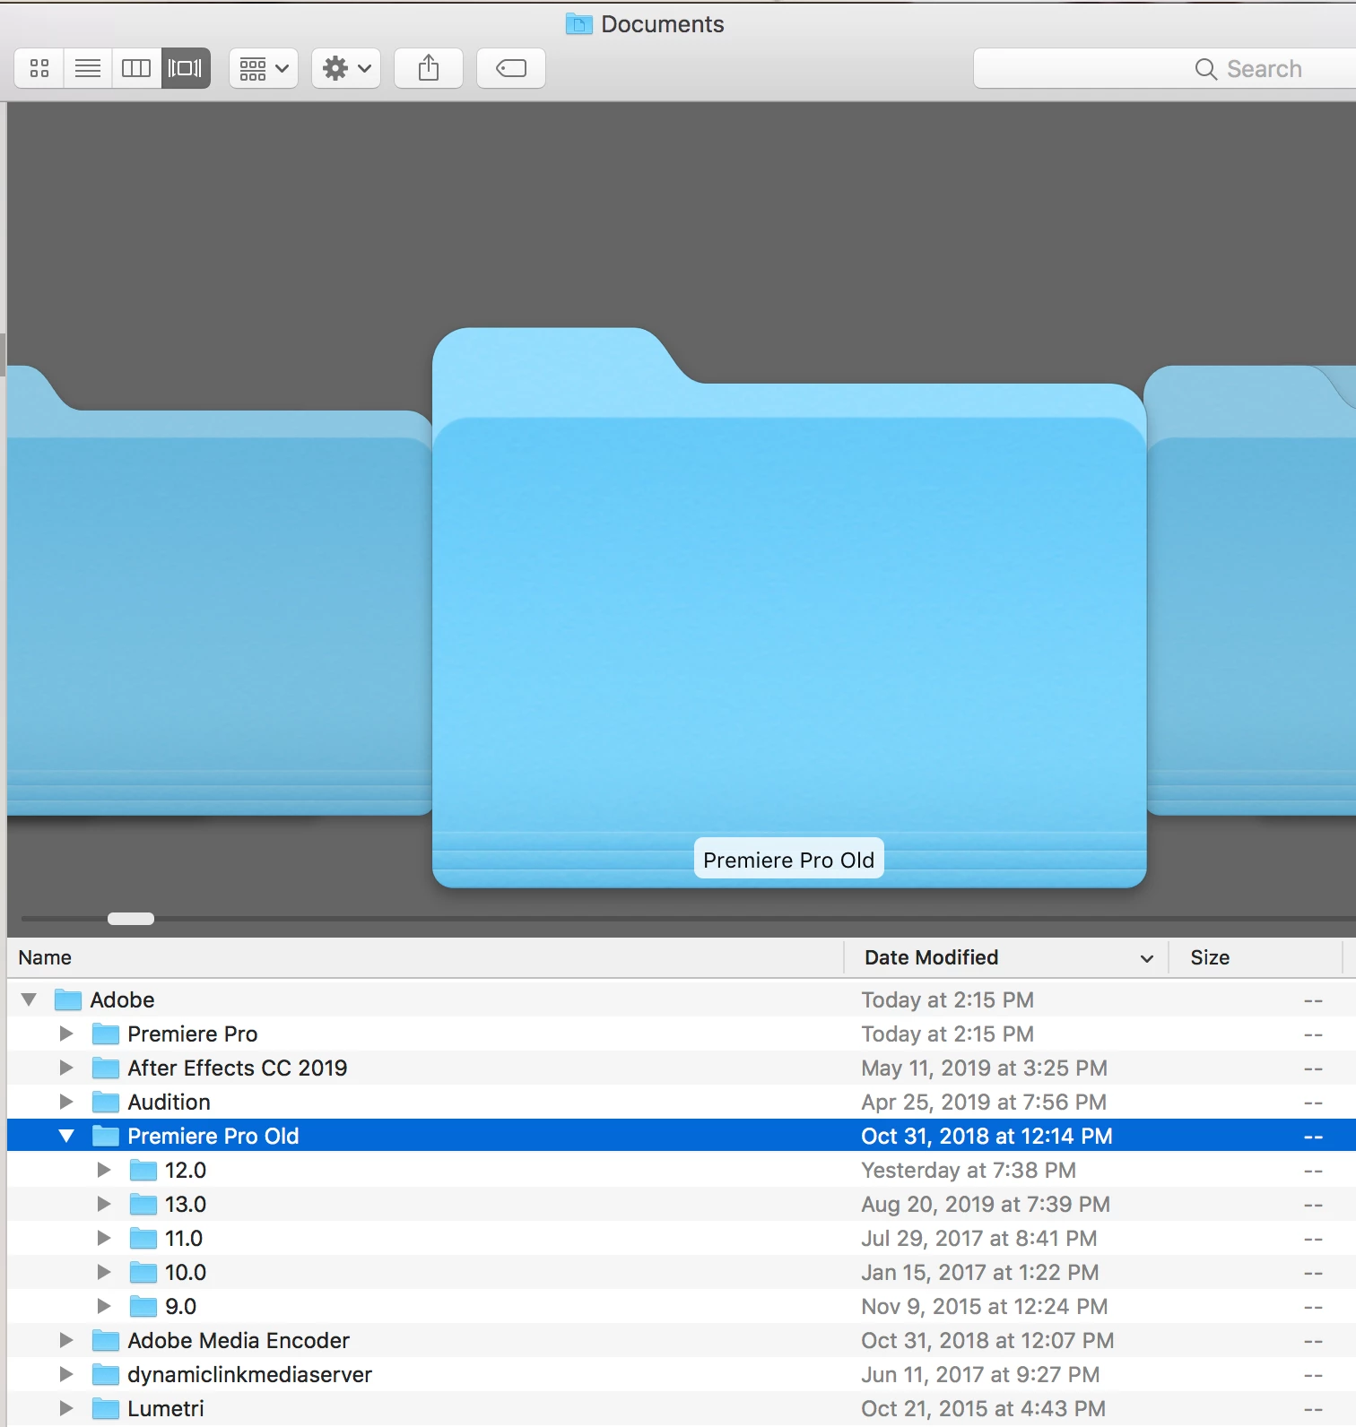Image resolution: width=1356 pixels, height=1427 pixels.
Task: Expand the Lumetri folder
Action: pos(66,1408)
